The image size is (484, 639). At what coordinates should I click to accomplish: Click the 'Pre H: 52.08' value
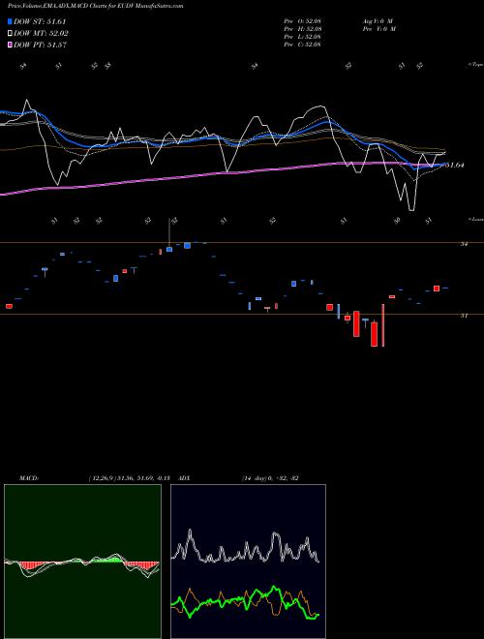302,29
